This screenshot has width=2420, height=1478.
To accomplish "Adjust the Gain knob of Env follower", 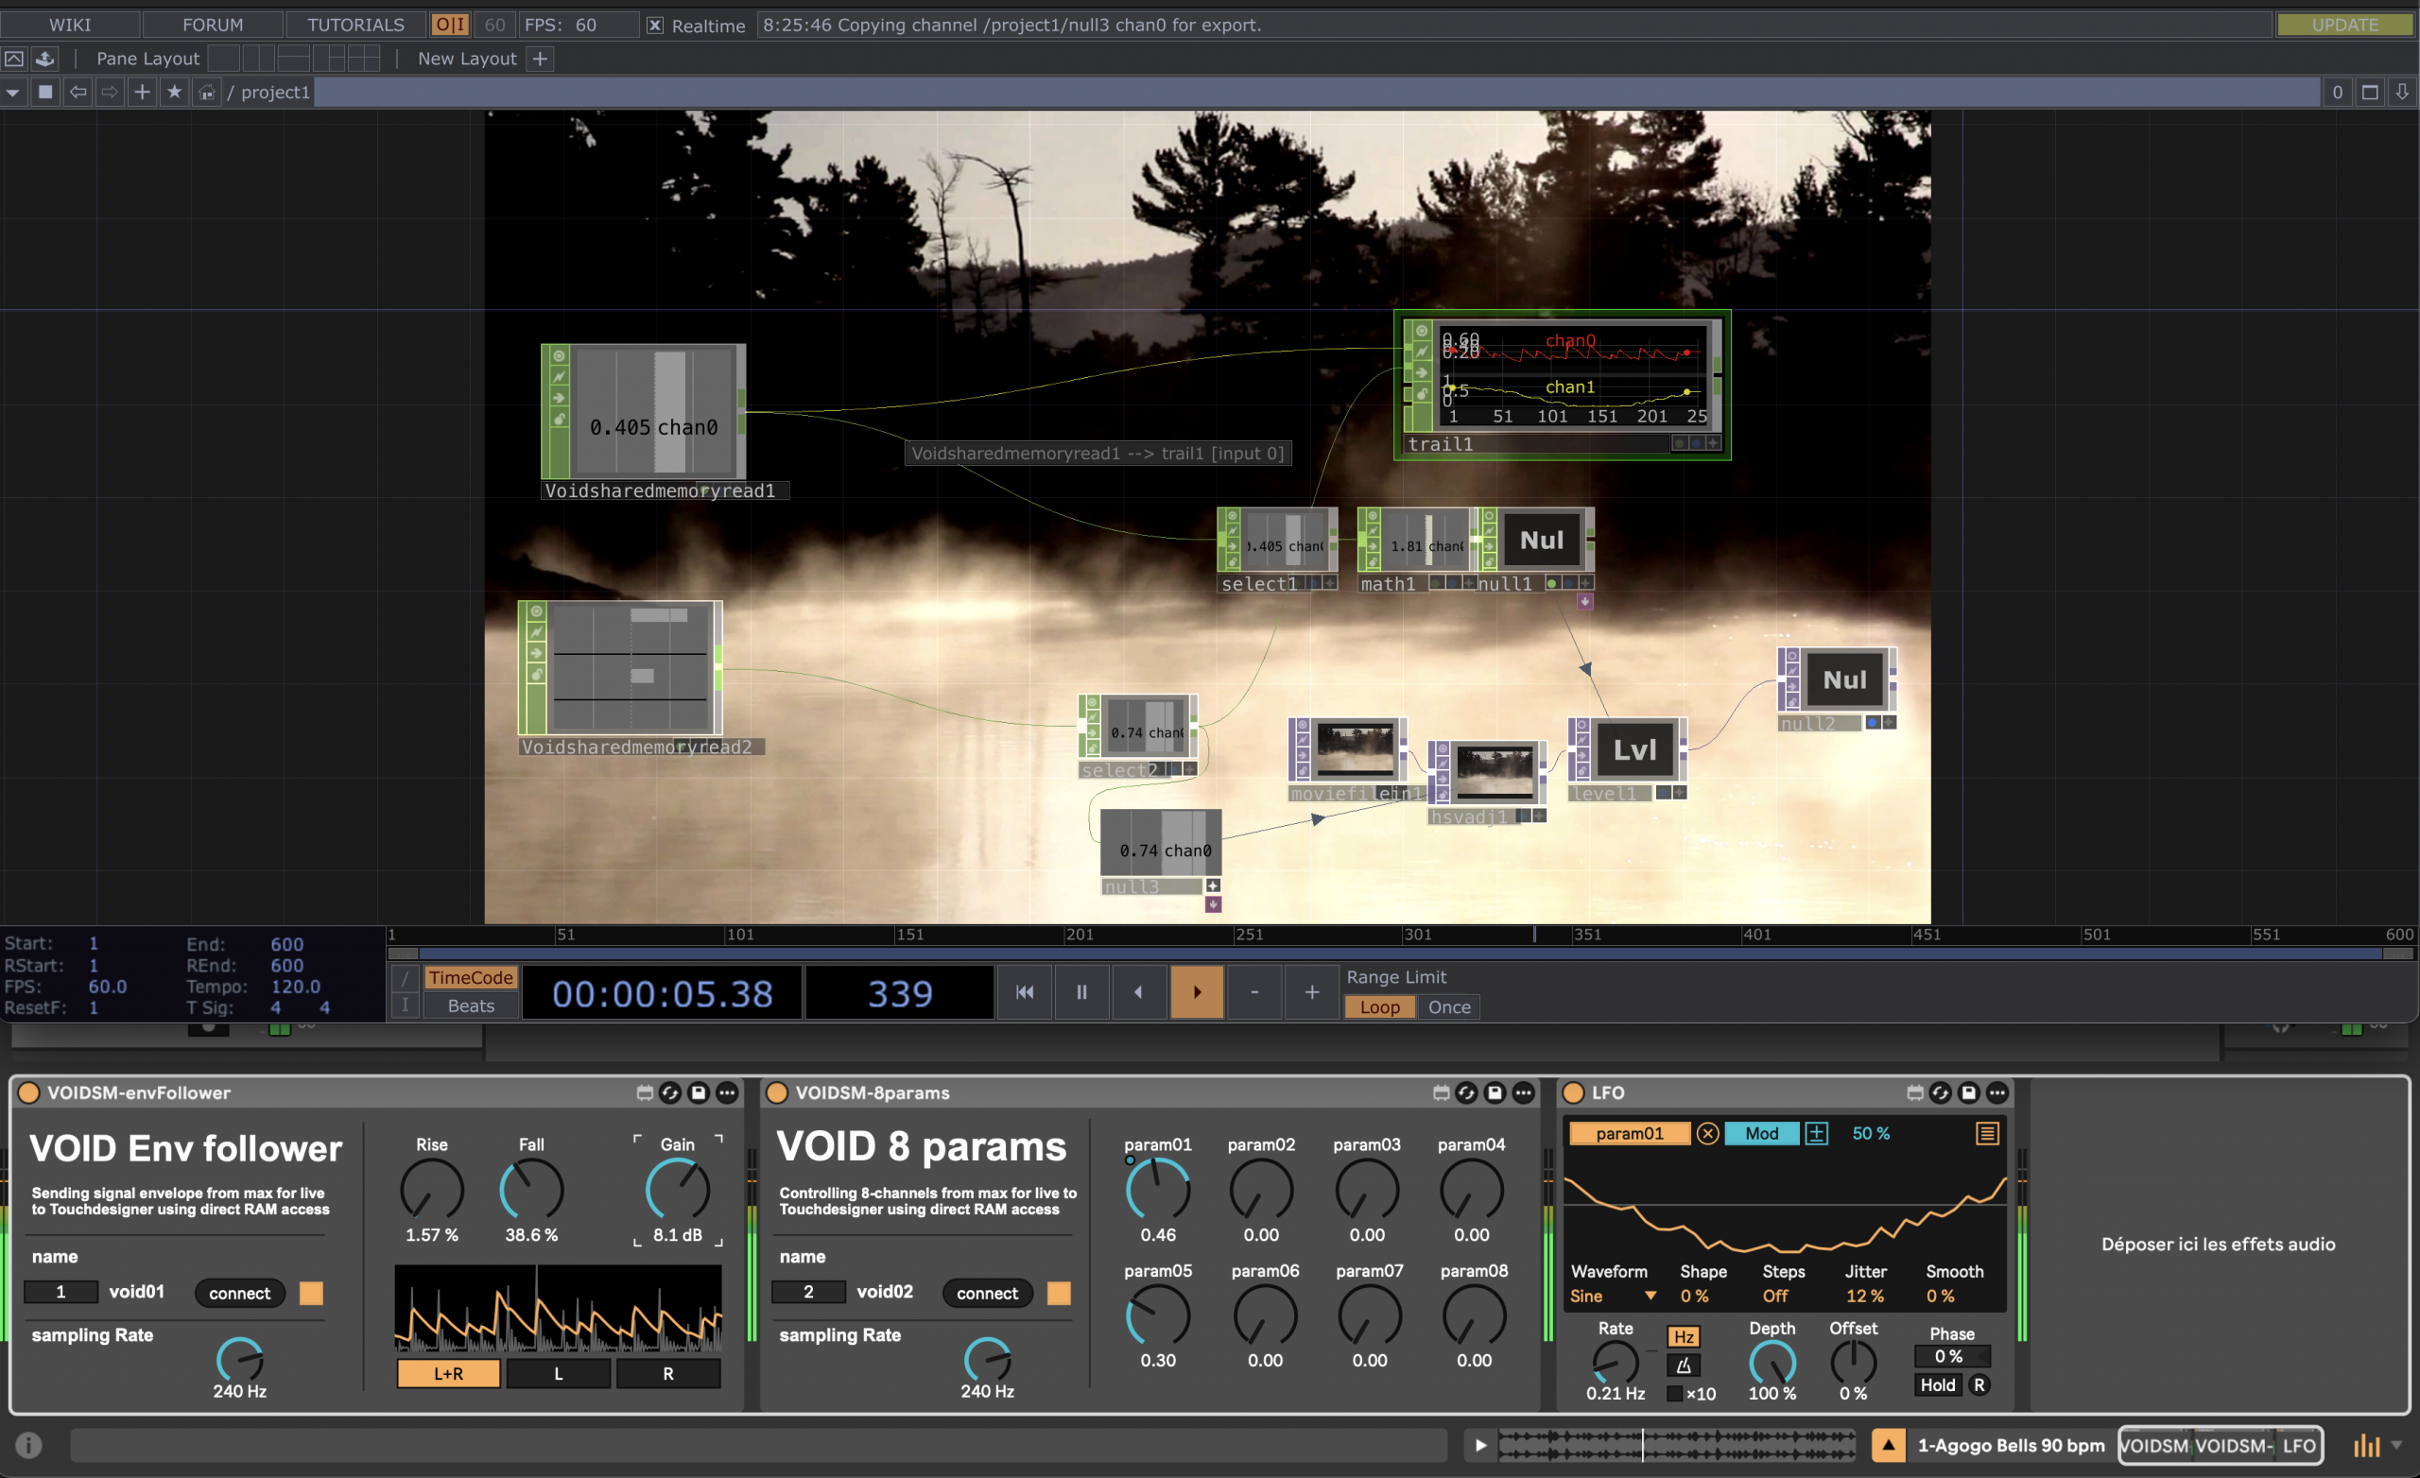I will 677,1189.
